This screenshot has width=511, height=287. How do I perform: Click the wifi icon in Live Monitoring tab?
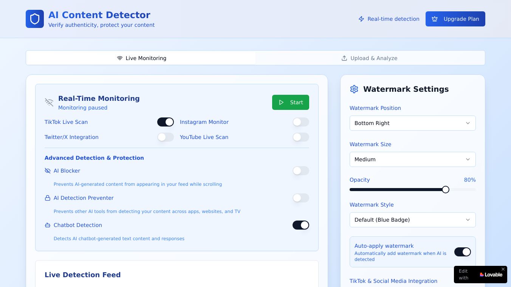coord(120,58)
